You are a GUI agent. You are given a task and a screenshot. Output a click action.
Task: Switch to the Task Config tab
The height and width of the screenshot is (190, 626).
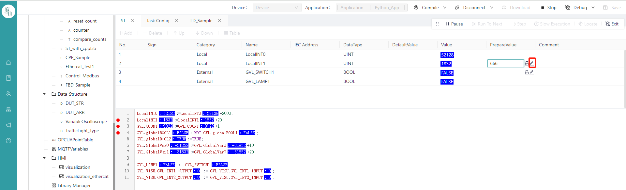coord(158,21)
